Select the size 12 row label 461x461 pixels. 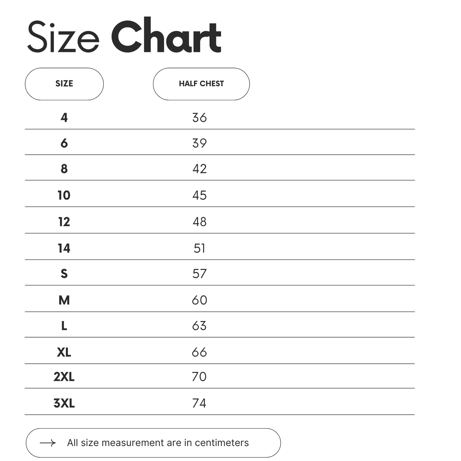(x=64, y=222)
